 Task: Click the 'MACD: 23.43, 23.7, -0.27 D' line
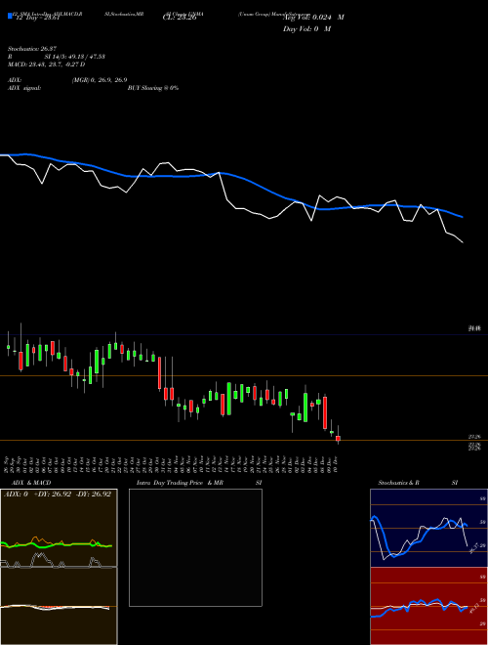[47, 64]
